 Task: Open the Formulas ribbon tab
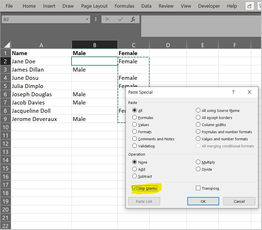[124, 6]
